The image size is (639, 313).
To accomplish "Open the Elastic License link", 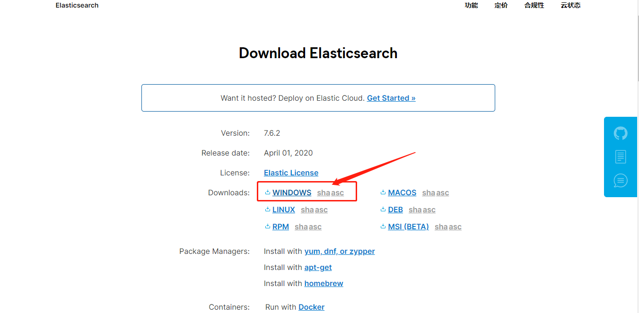I will click(291, 173).
